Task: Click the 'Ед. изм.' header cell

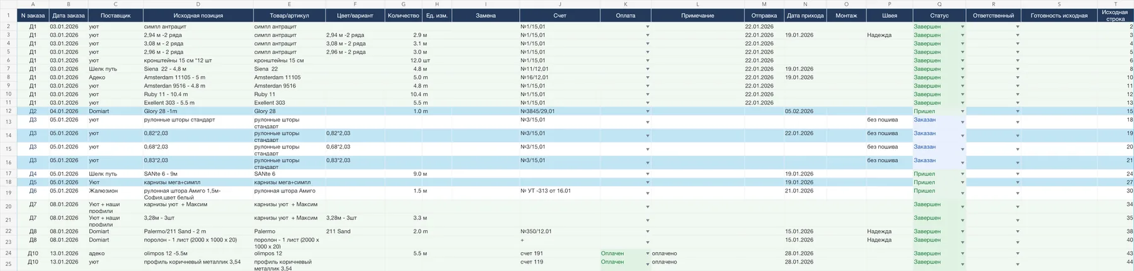Action: (437, 15)
